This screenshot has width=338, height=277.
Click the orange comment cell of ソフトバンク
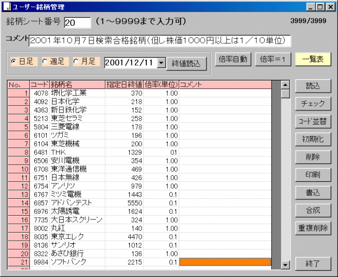[x=225, y=262]
